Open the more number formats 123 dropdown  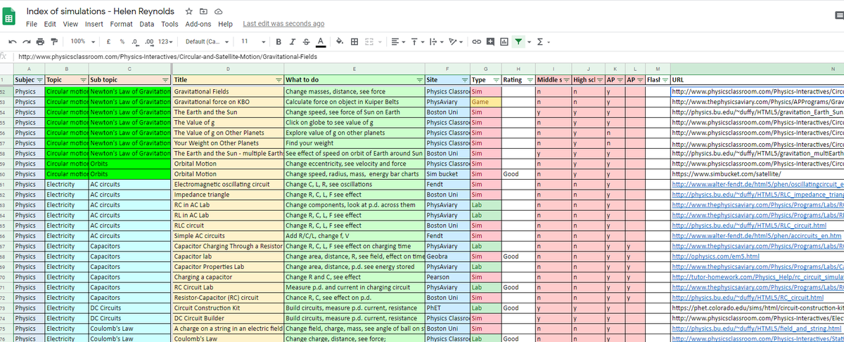[166, 41]
